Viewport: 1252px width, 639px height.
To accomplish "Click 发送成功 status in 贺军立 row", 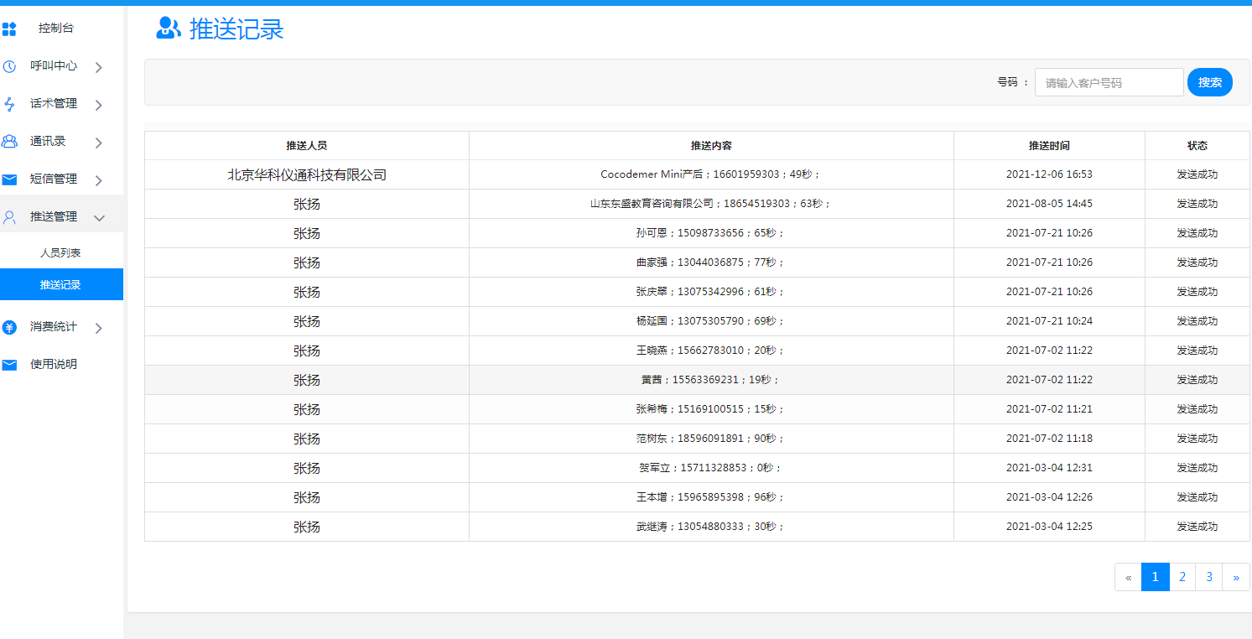I will 1197,468.
